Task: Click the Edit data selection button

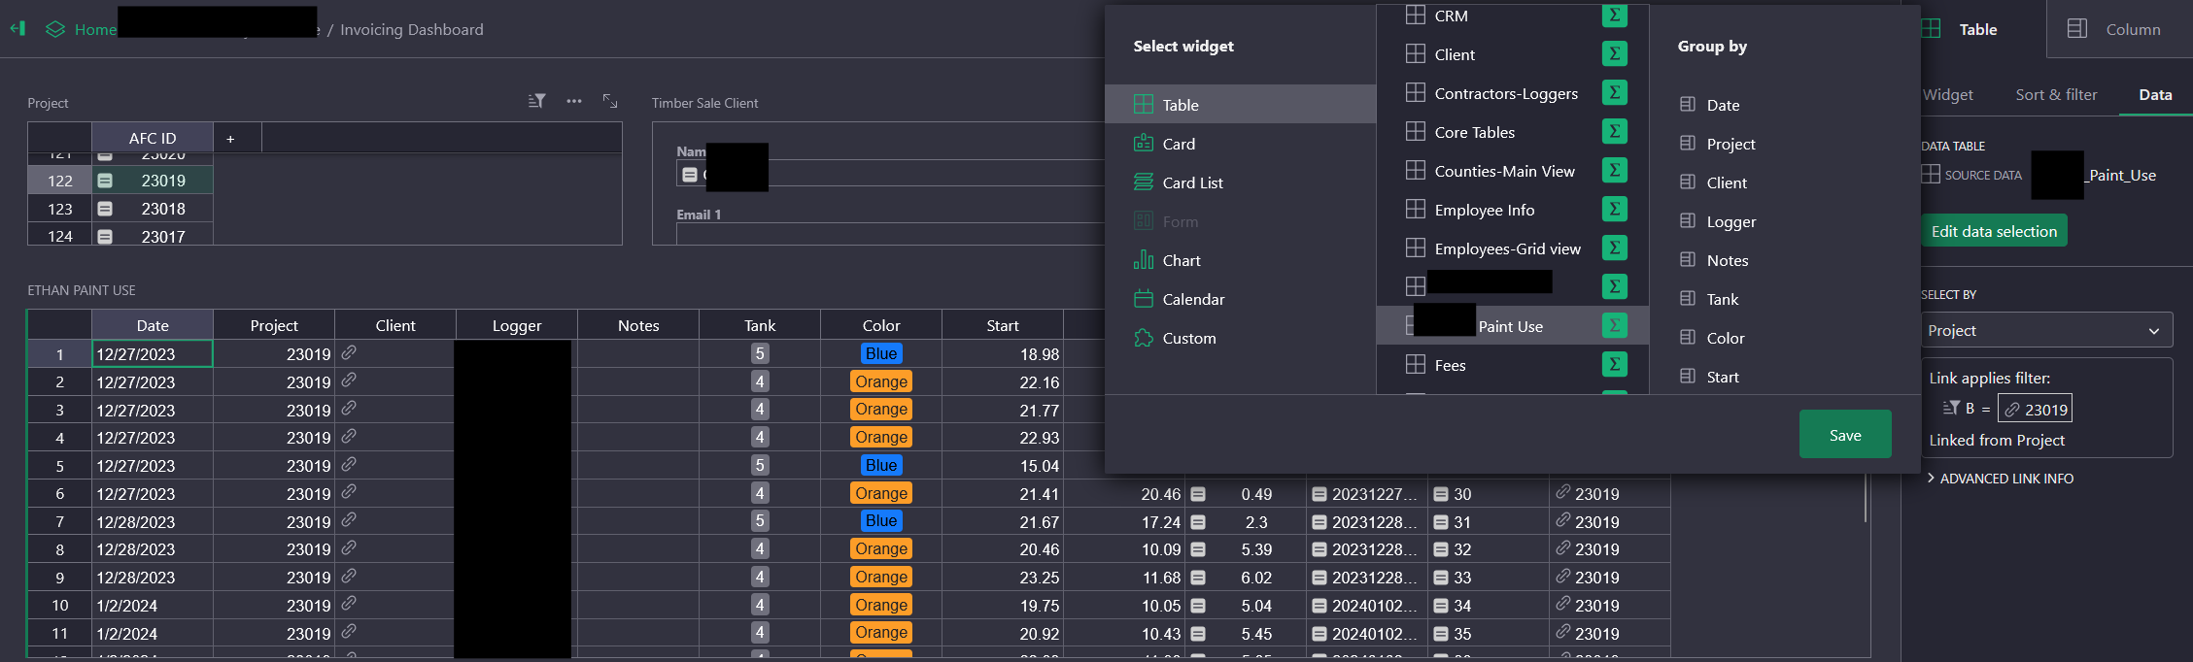Action: pyautogui.click(x=1994, y=231)
